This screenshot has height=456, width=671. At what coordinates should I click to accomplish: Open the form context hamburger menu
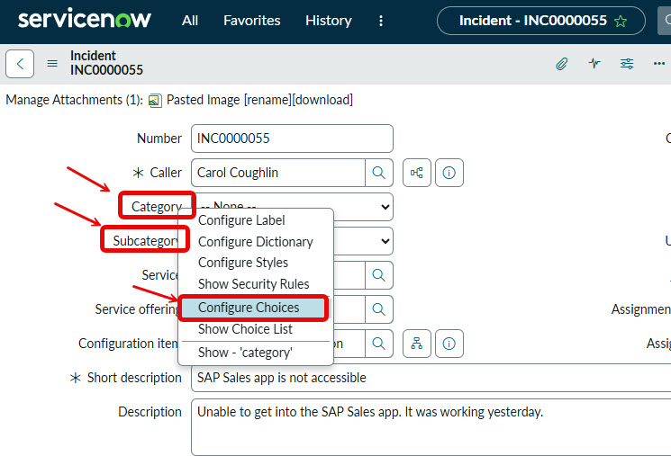(52, 64)
